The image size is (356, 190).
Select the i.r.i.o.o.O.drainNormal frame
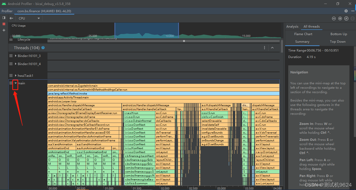pos(139,121)
